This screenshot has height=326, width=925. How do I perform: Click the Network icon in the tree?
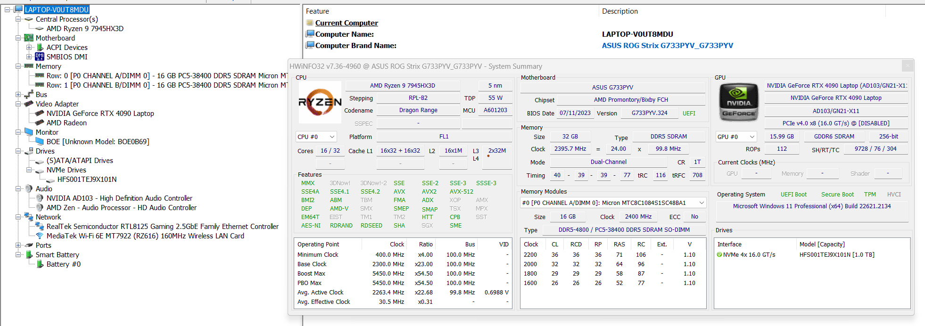[29, 217]
